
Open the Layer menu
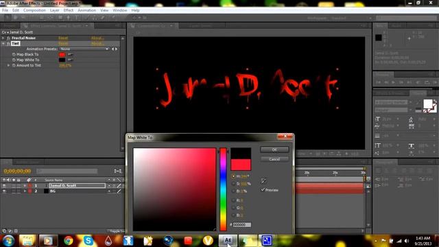click(55, 10)
